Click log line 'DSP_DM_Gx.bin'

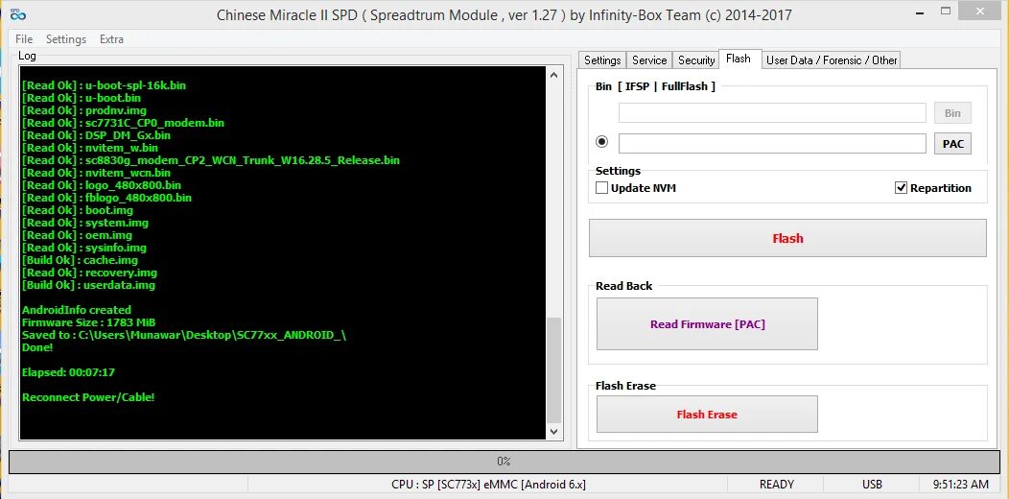tap(96, 135)
